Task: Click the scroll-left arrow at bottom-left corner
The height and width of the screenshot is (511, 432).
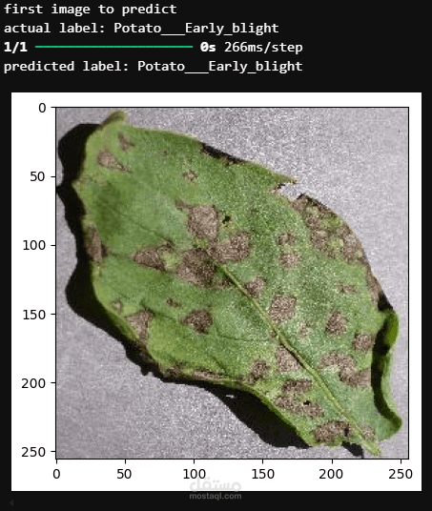Action: [x=11, y=502]
